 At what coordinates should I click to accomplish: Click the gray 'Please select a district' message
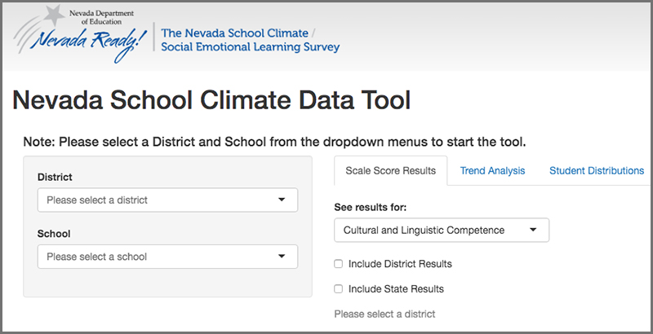384,314
